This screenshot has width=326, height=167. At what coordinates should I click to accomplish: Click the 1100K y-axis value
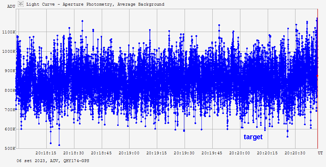click(9, 32)
